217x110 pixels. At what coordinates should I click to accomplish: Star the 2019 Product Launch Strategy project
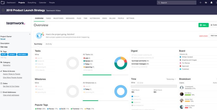click(3, 10)
